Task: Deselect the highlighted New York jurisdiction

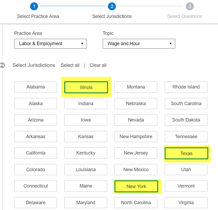Action: tap(136, 186)
